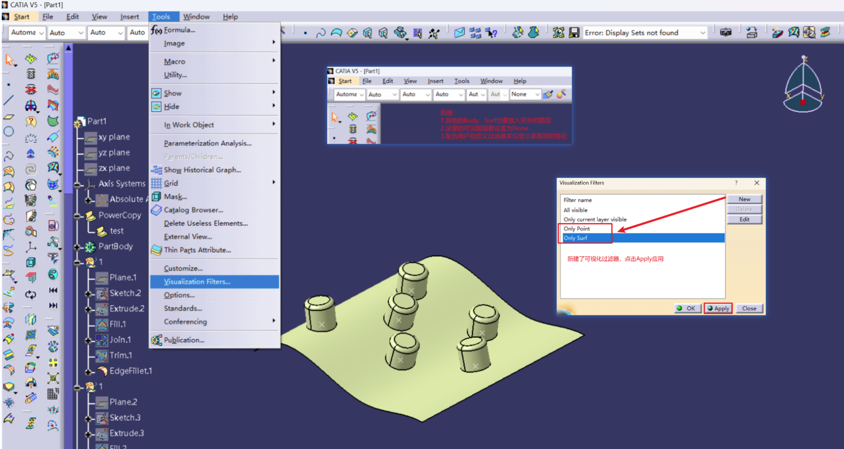Expand the Extrude.3 tree node
Image resolution: width=844 pixels, height=449 pixels.
pos(88,434)
